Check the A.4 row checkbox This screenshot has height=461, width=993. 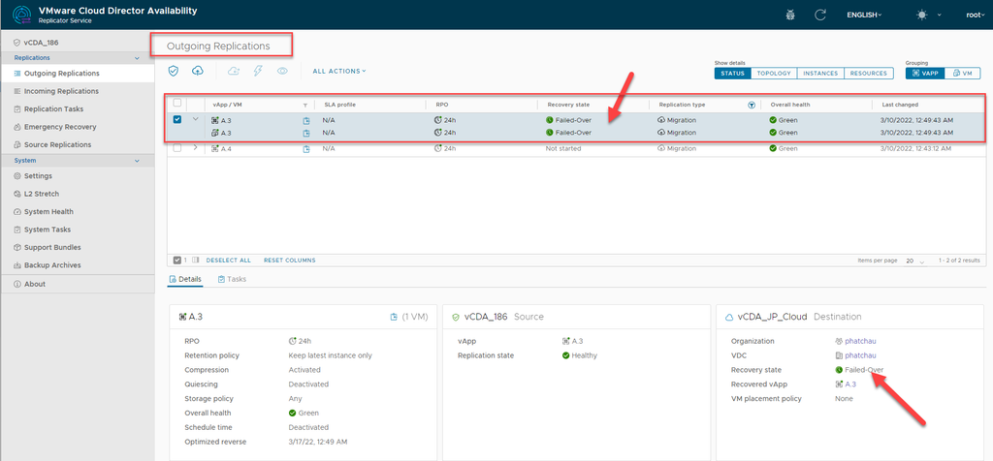tap(176, 148)
